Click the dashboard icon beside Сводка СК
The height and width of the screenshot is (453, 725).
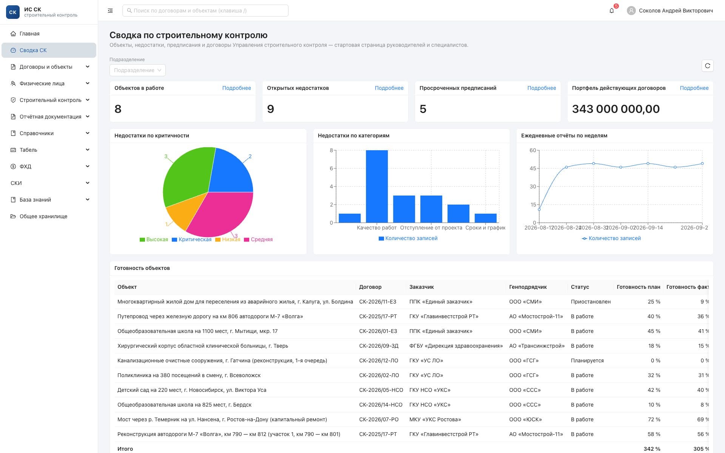(13, 50)
